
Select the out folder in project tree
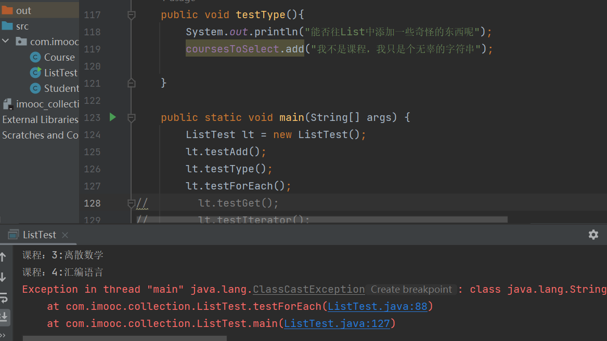coord(23,10)
